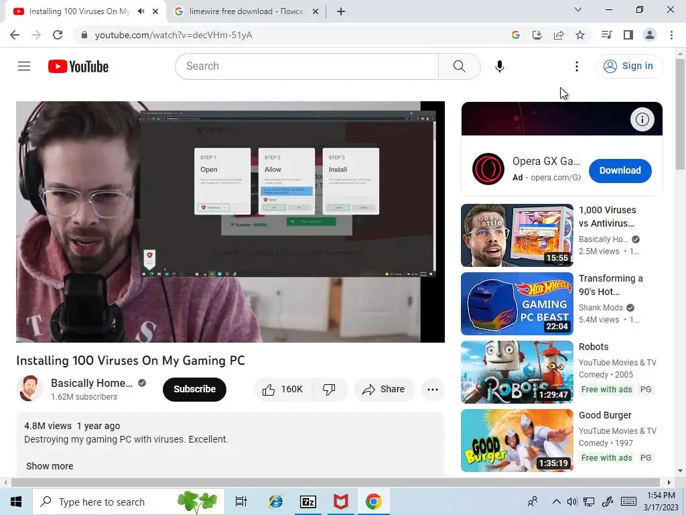
Task: Open the channel avatar picture
Action: [x=29, y=388]
